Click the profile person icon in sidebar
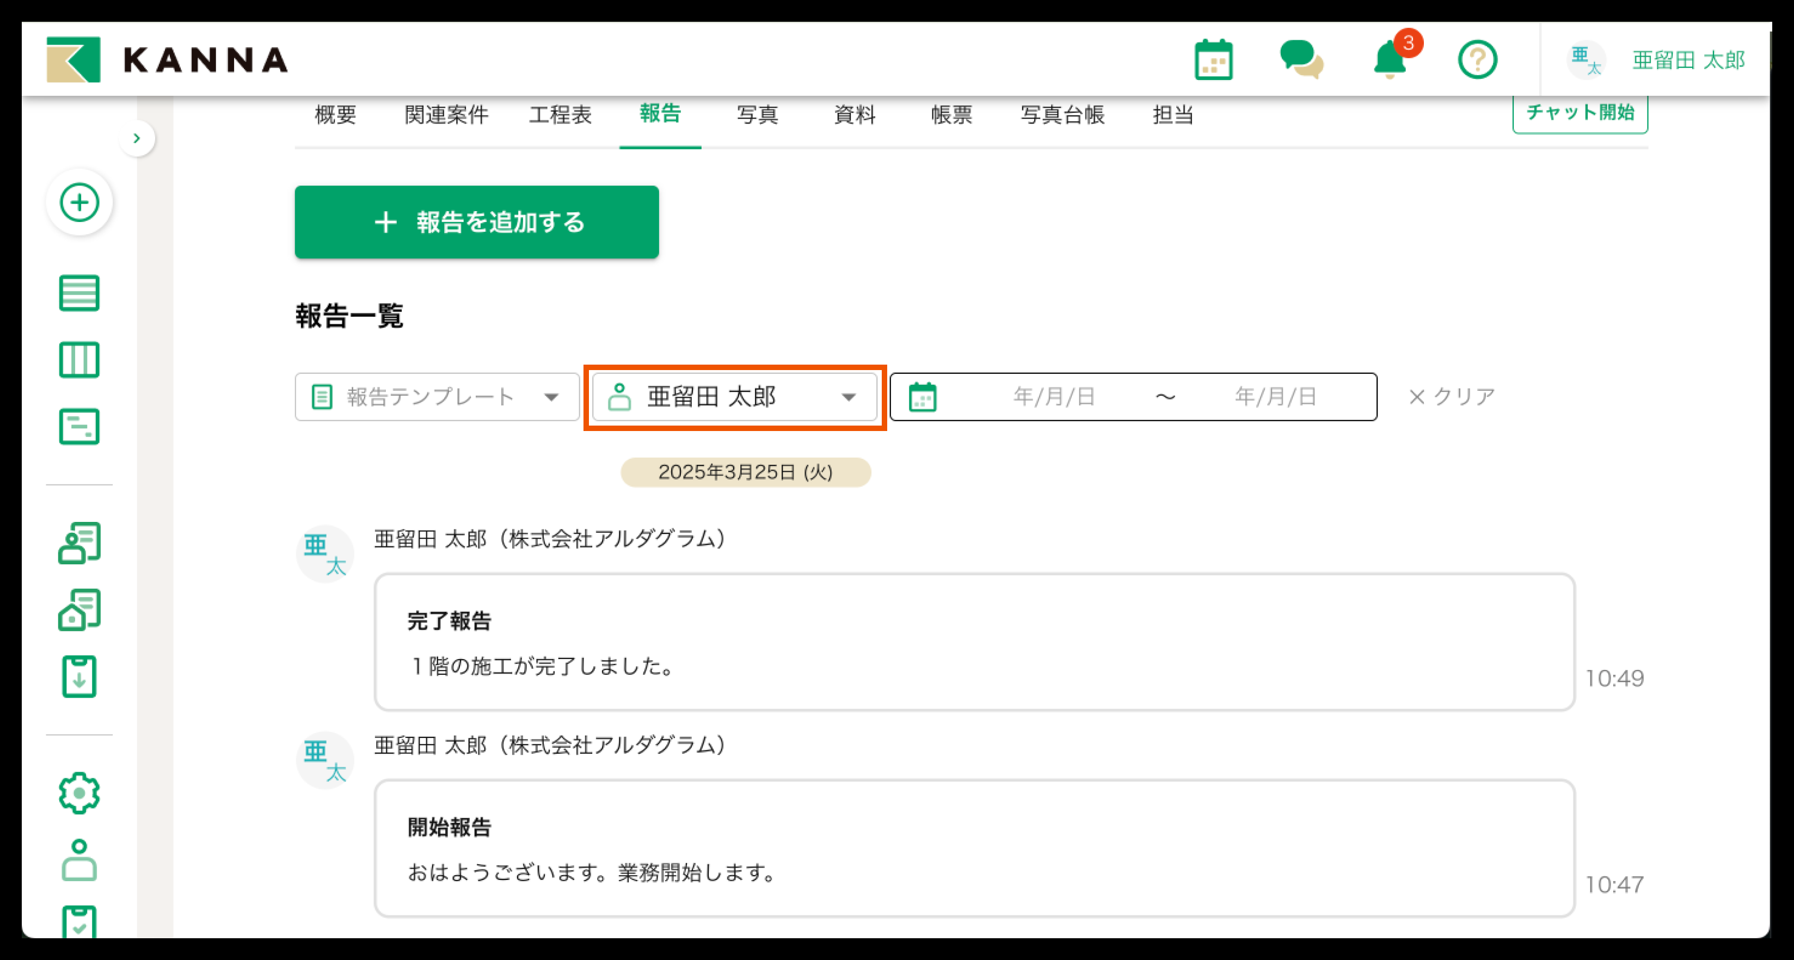Image resolution: width=1794 pixels, height=960 pixels. 79,860
